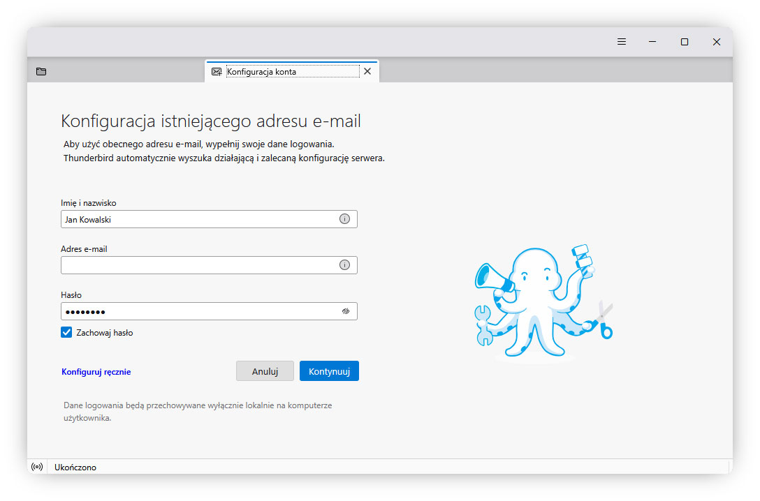Click the info icon beside the name field
Image resolution: width=760 pixels, height=501 pixels.
point(344,218)
